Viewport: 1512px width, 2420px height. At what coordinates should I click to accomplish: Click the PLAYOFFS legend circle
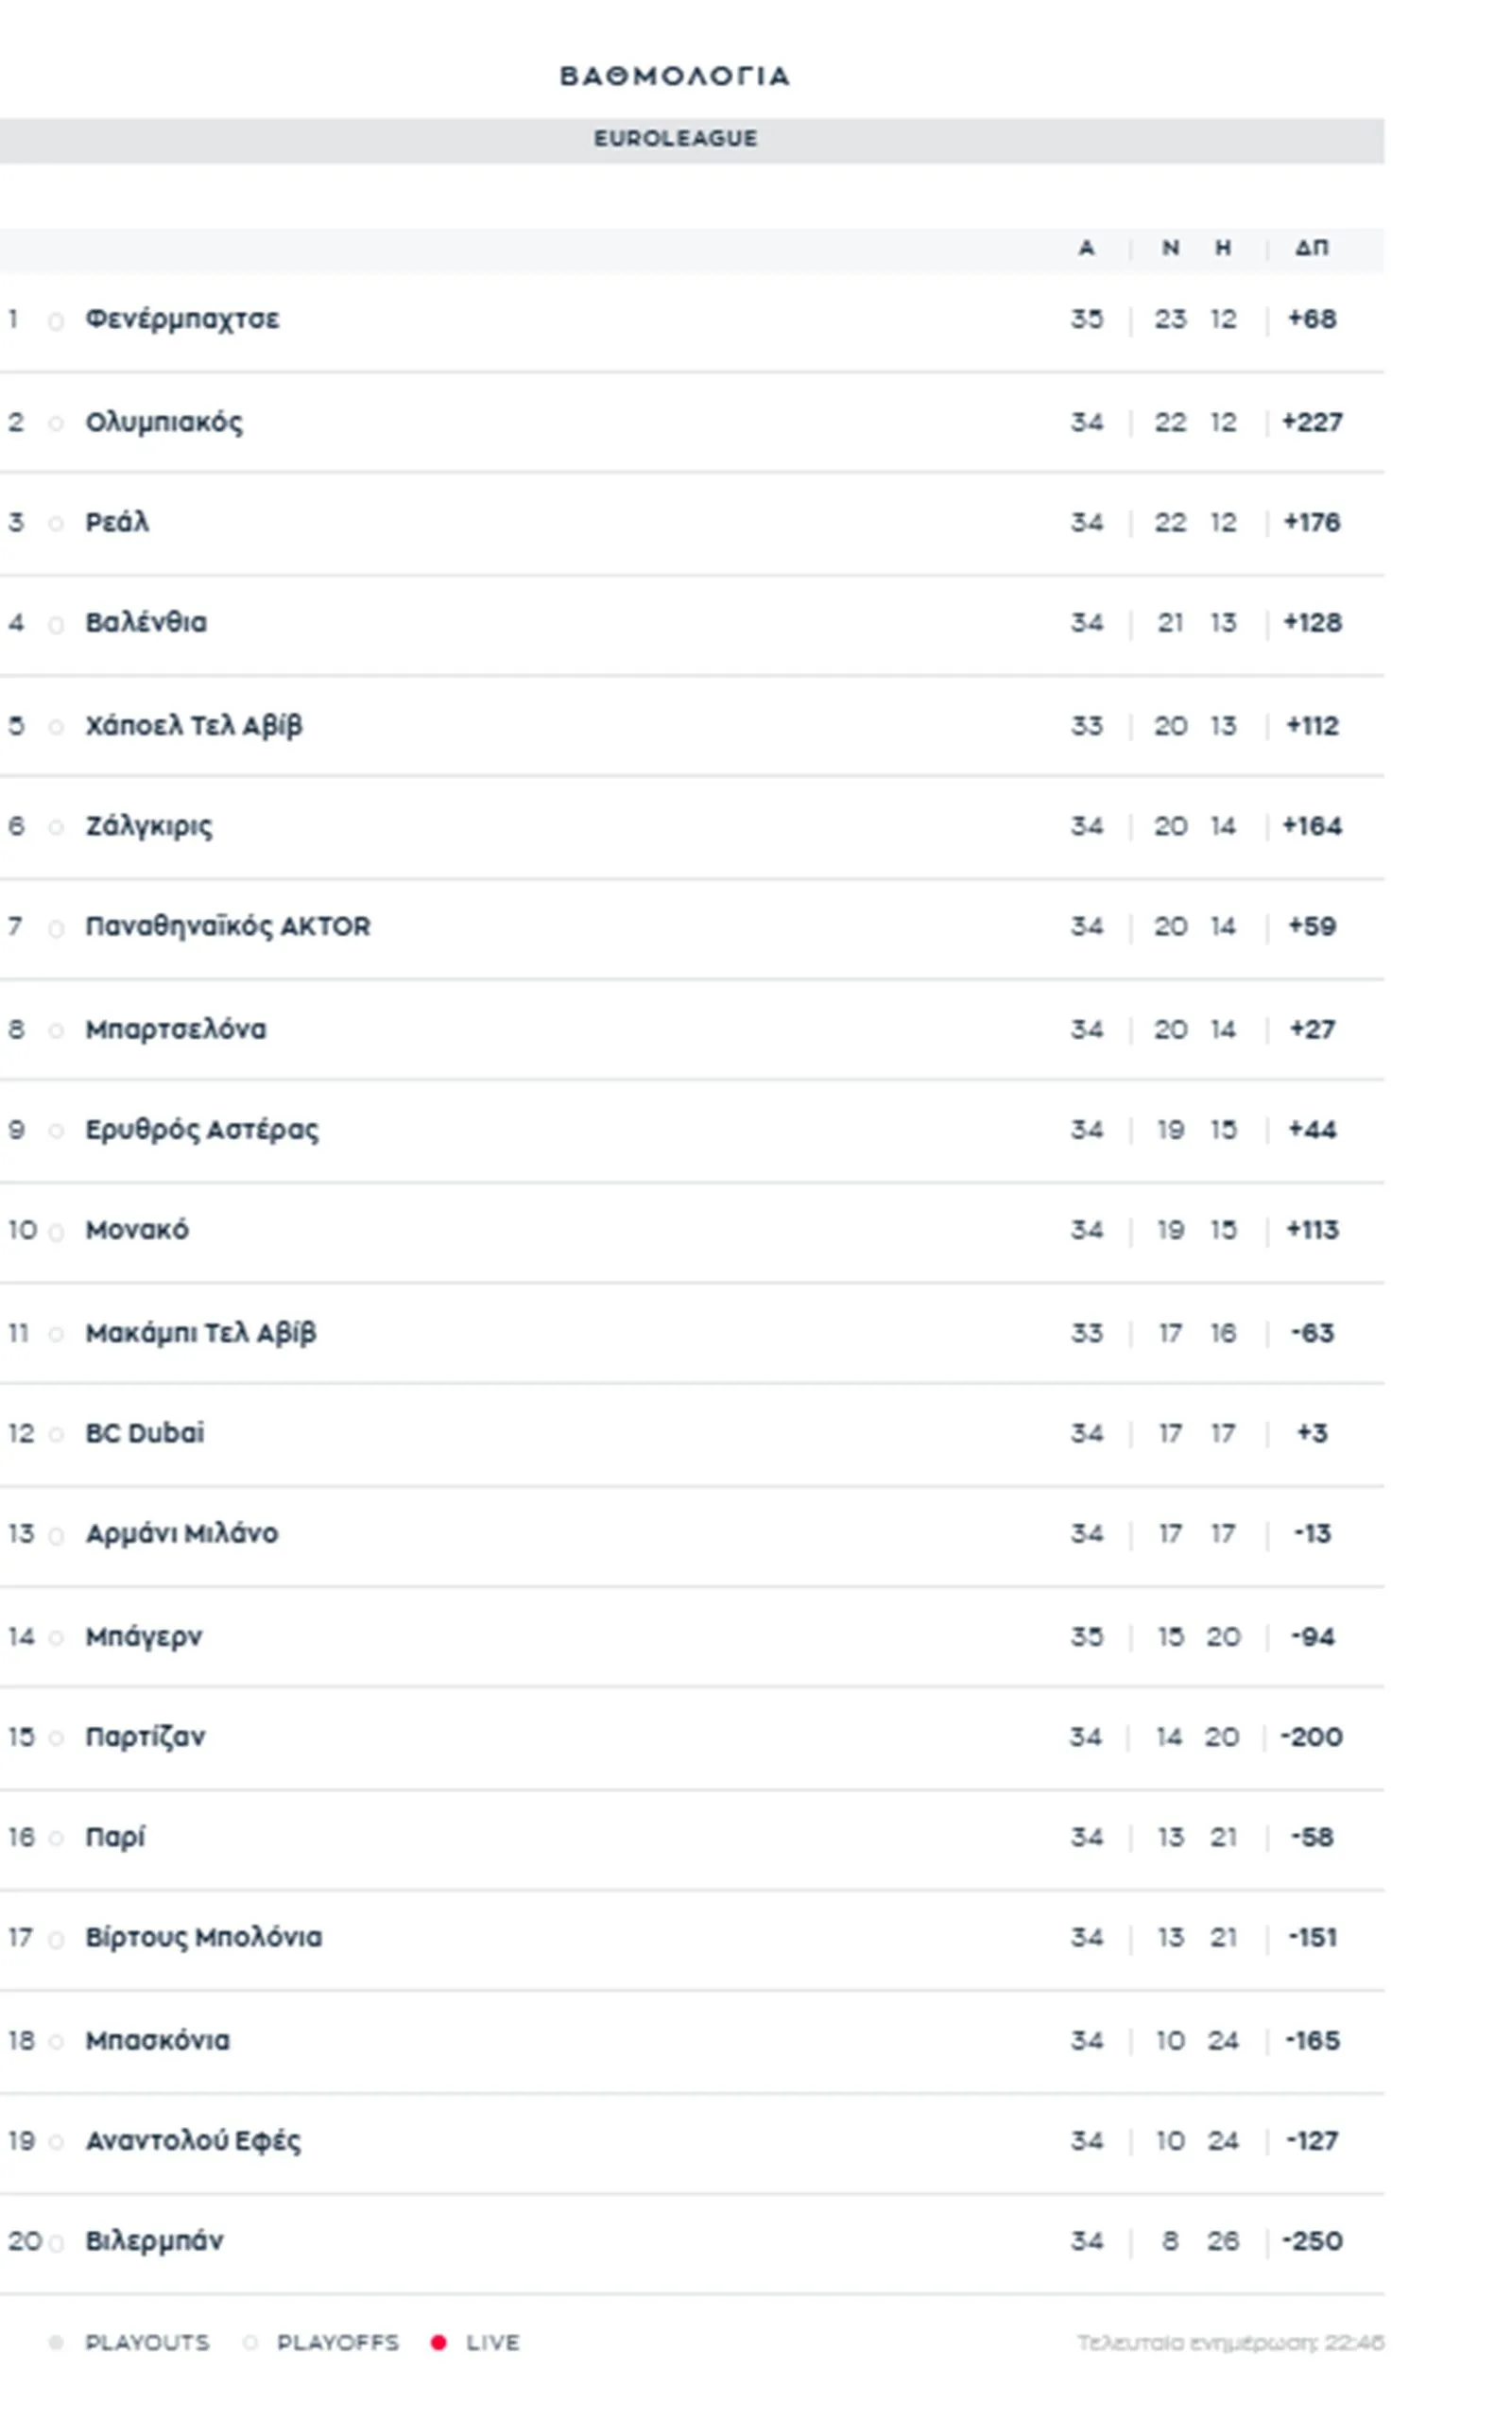[x=251, y=2343]
